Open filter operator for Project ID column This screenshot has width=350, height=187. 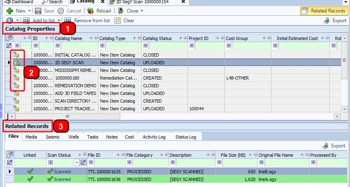click(192, 46)
